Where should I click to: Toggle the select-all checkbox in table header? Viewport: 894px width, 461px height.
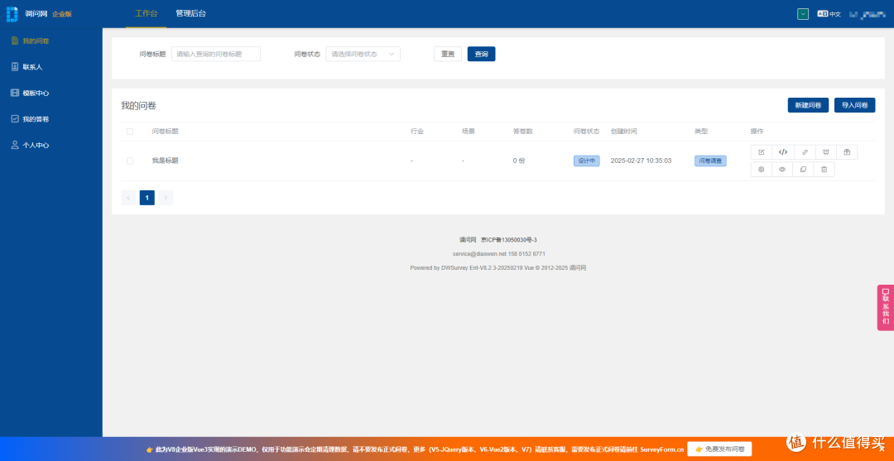click(130, 132)
